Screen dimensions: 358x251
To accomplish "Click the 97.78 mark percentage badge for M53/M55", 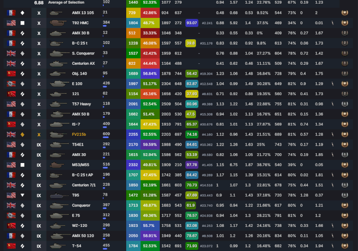I will click(x=192, y=165).
